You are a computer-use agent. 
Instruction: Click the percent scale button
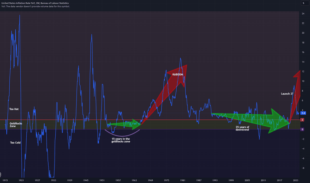305,3
